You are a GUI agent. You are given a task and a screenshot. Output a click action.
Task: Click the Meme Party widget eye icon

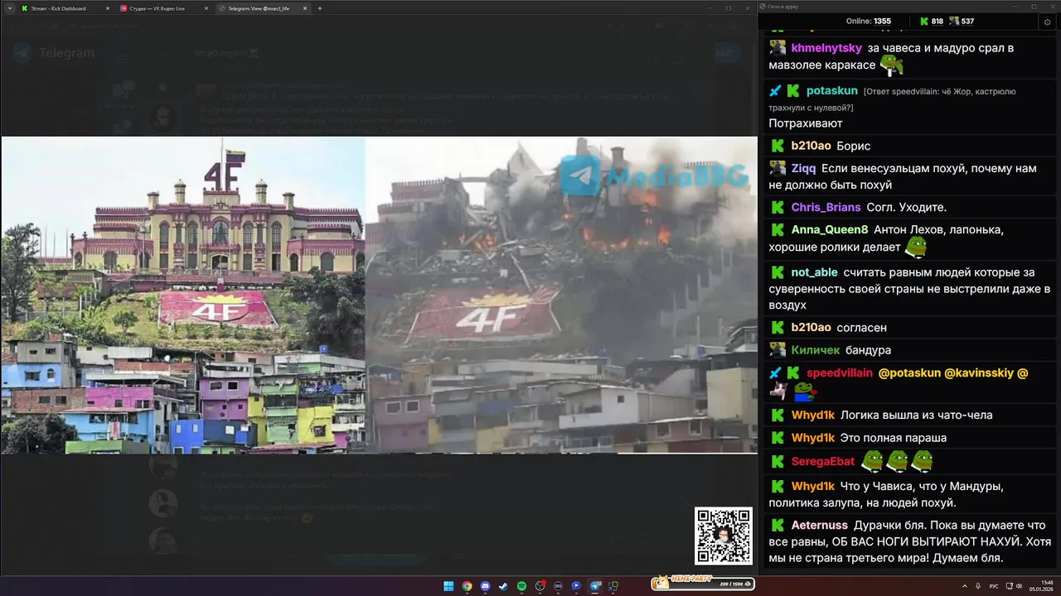point(749,584)
